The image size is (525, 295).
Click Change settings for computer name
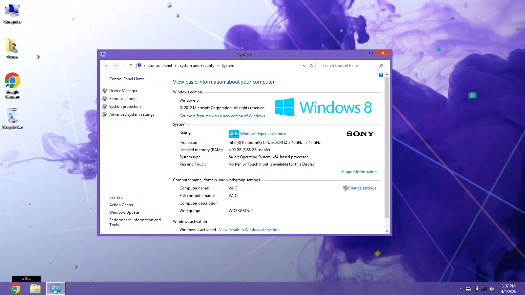tap(362, 188)
